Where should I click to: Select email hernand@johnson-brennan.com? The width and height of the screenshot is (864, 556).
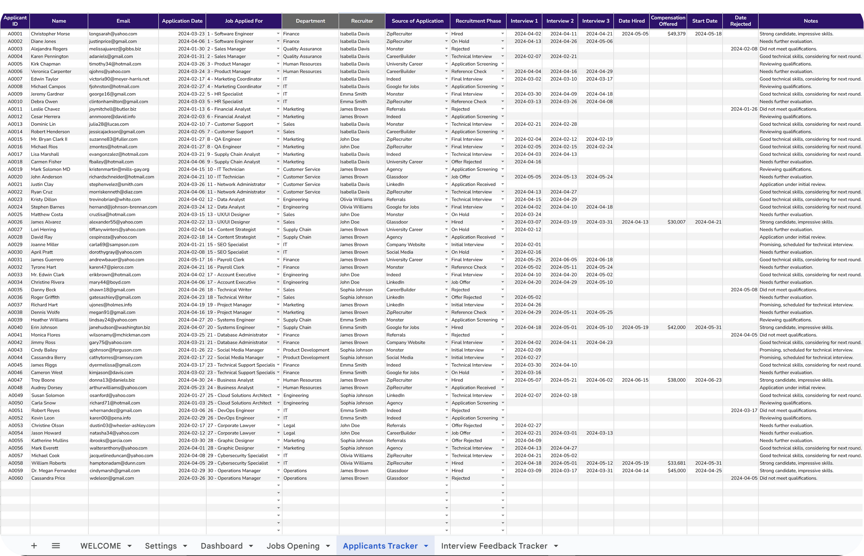point(123,207)
